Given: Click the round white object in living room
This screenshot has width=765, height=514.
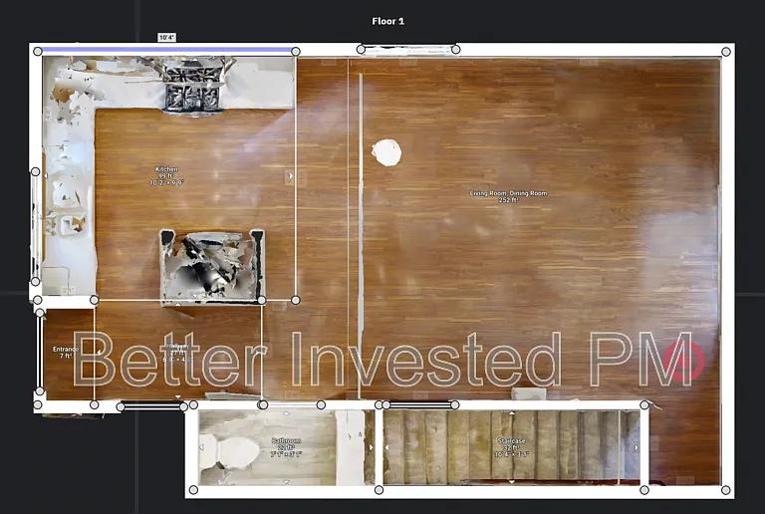Looking at the screenshot, I should (x=386, y=152).
